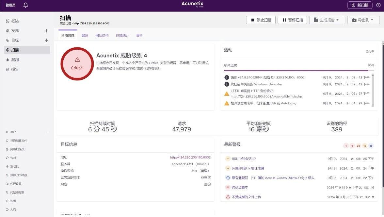Open WAF settings in sidebar

pyautogui.click(x=13, y=158)
